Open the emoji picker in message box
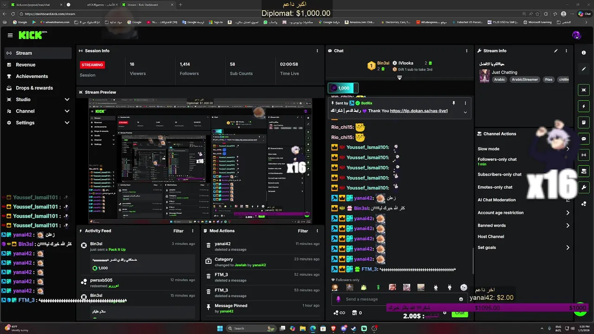594x334 pixels. pos(461,299)
